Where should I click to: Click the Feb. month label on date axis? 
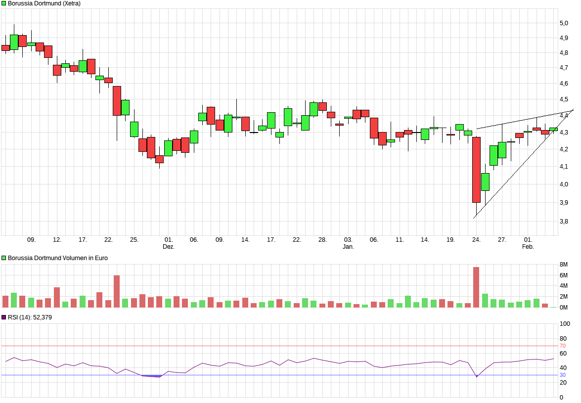529,246
